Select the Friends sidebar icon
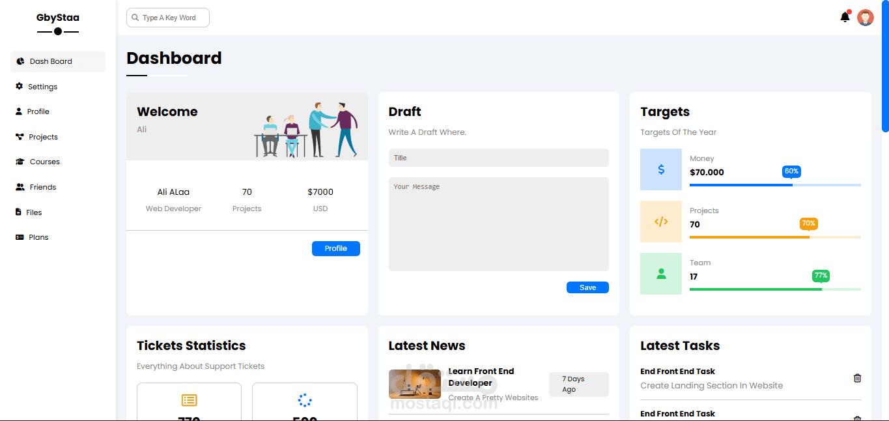 point(19,186)
